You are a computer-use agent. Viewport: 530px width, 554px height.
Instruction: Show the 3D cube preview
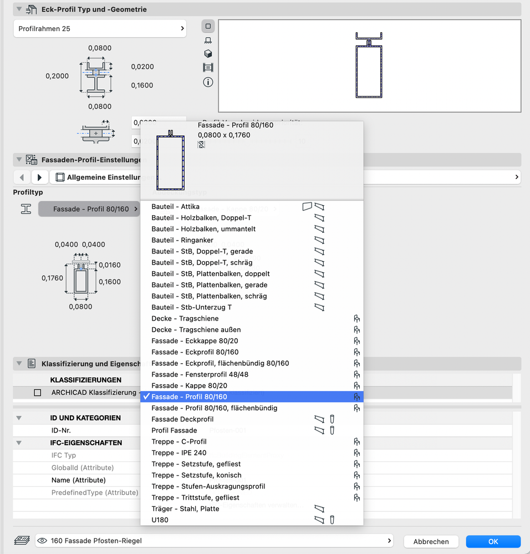208,54
